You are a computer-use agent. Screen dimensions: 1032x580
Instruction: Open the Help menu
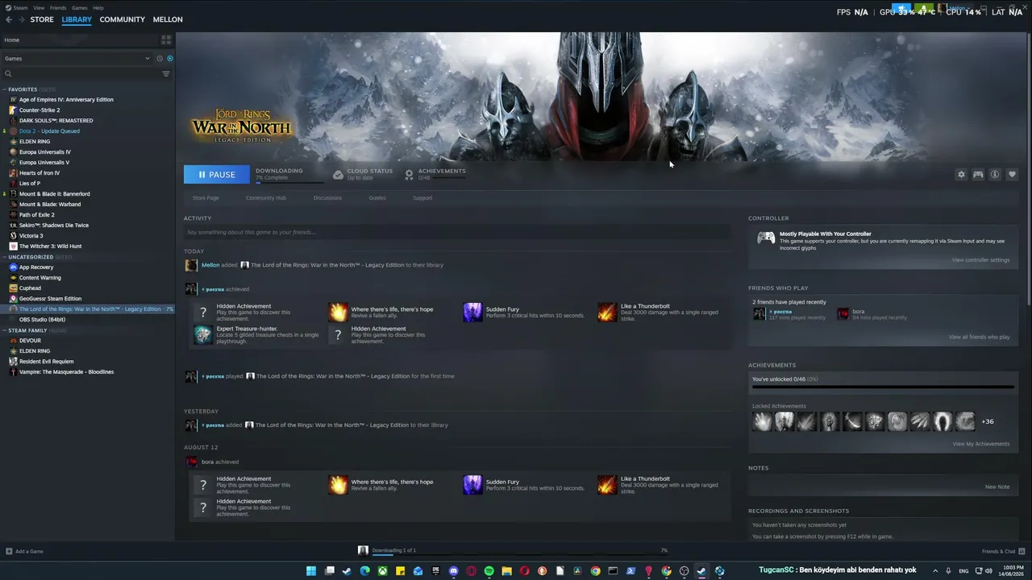point(98,7)
